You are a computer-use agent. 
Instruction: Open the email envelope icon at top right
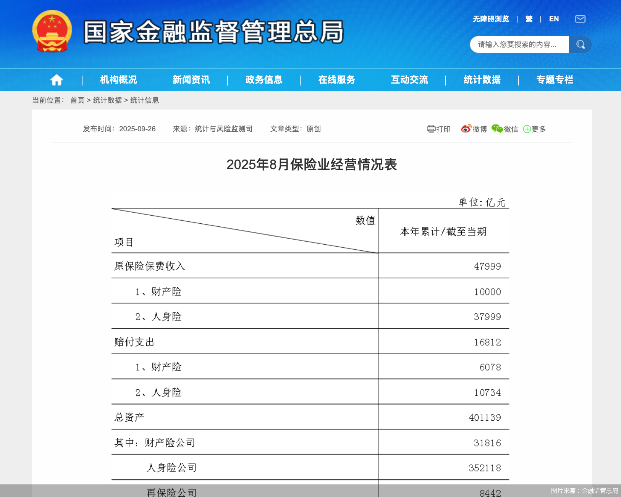tap(580, 19)
